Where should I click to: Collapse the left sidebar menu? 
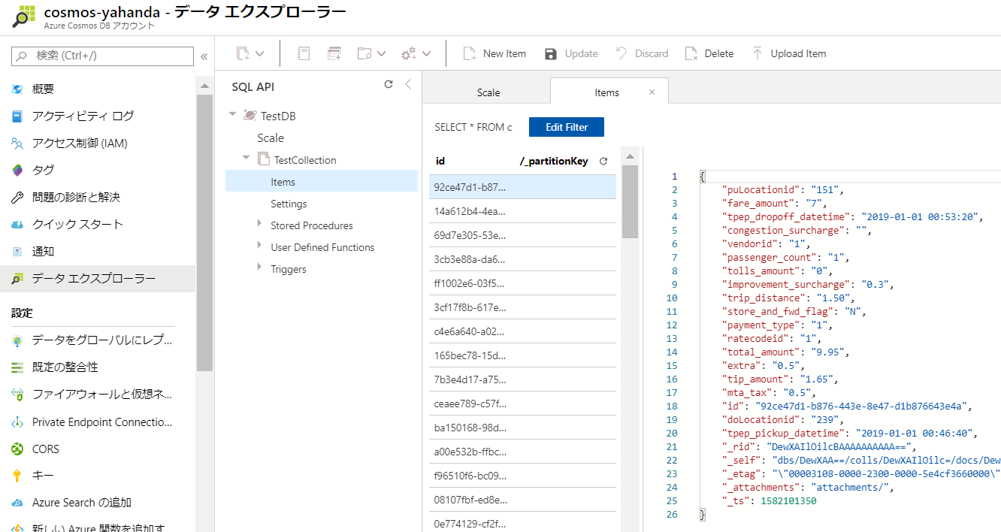204,56
